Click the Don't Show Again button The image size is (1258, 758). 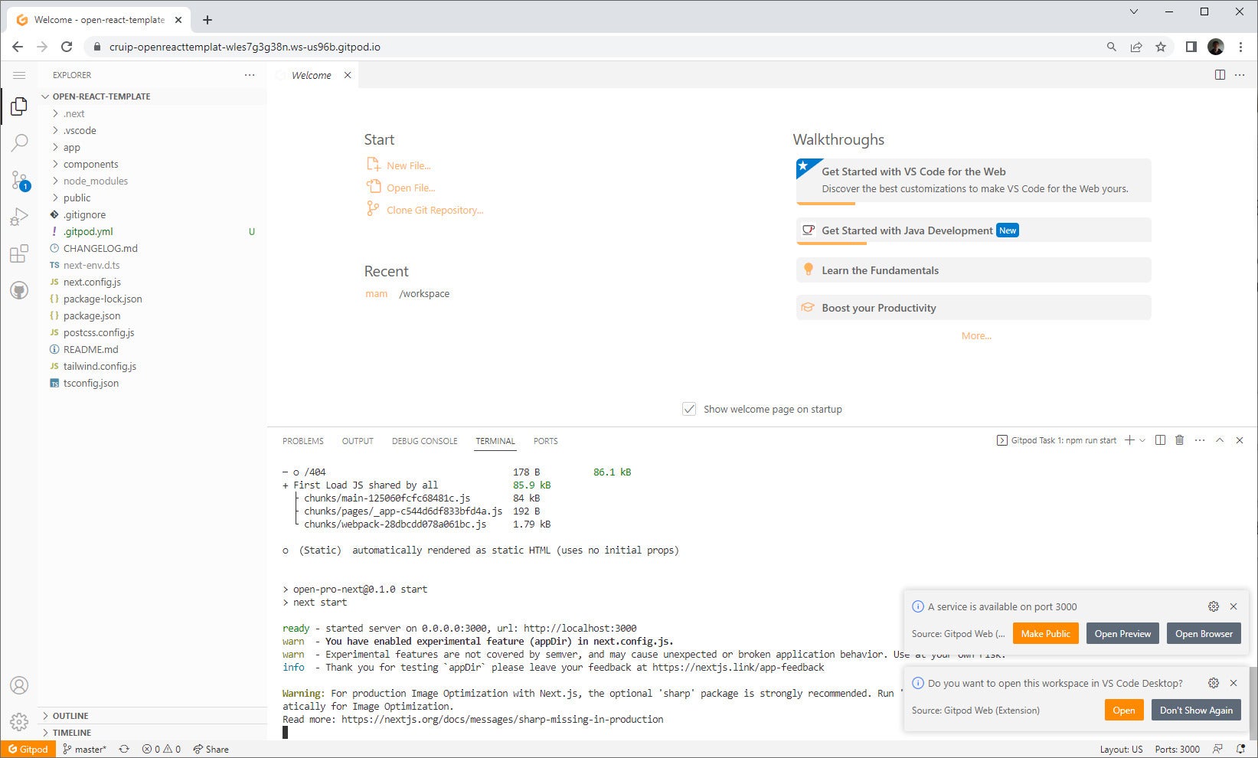click(x=1196, y=710)
